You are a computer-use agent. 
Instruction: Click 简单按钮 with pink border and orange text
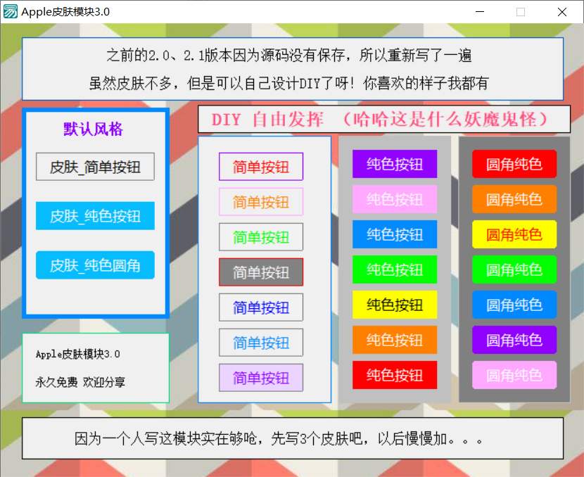coord(261,202)
